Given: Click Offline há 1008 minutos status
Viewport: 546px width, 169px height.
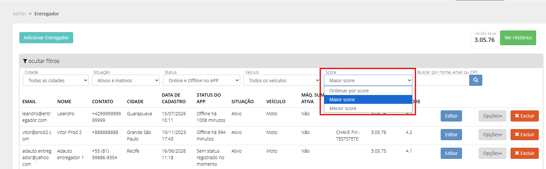Looking at the screenshot, I should 211,117.
